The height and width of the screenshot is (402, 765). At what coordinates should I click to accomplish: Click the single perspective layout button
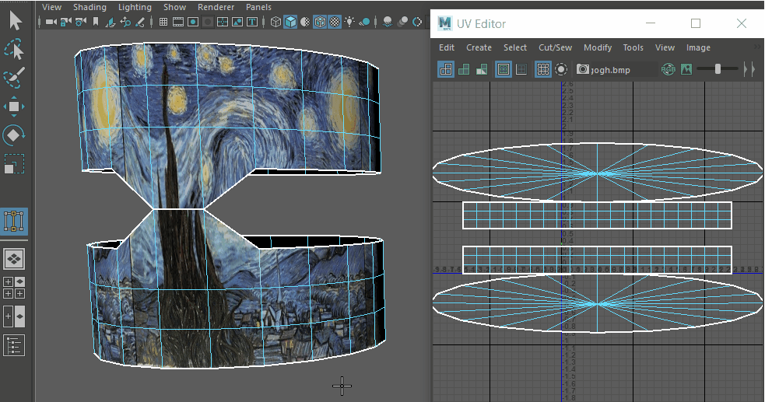coord(15,258)
